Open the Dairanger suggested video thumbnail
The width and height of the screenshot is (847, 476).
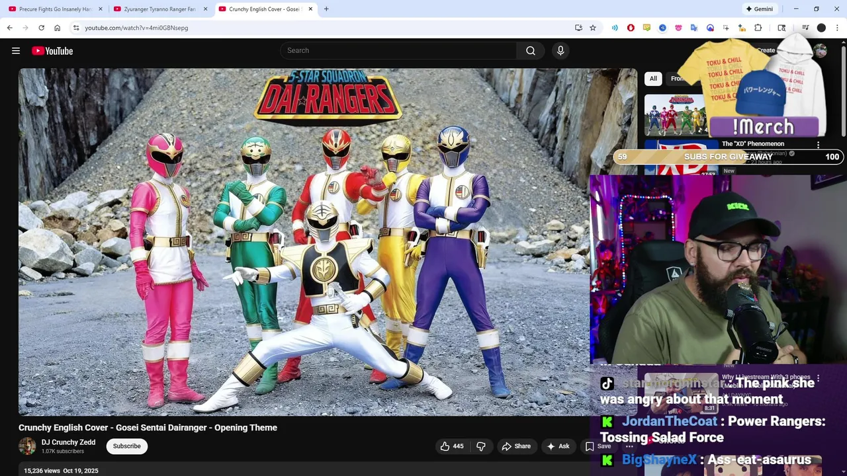(x=675, y=115)
